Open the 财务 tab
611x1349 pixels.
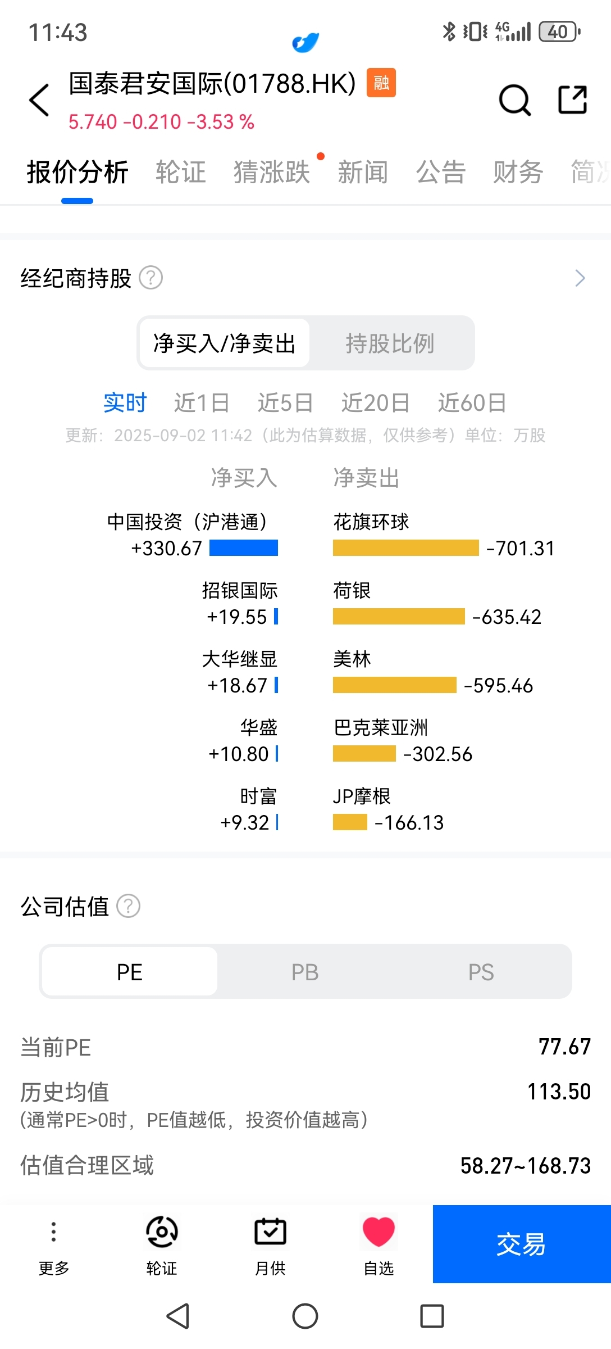tap(518, 172)
